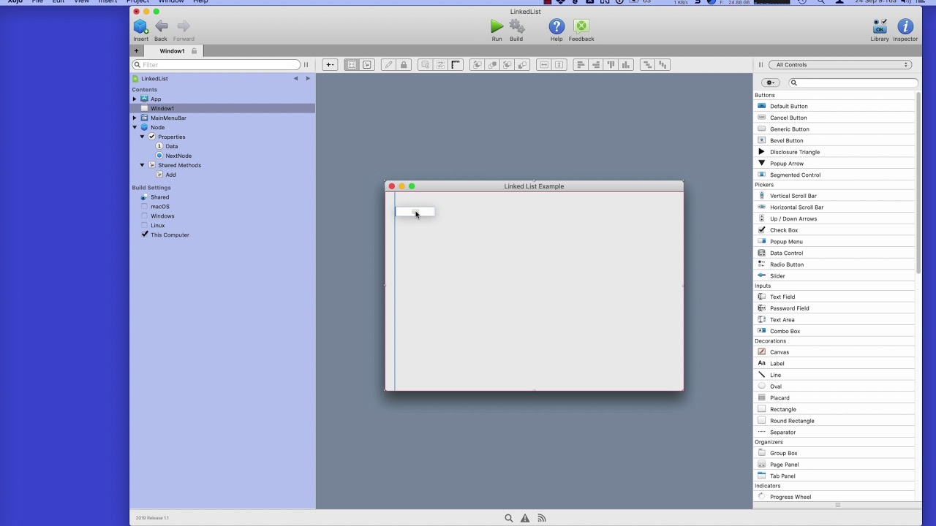The height and width of the screenshot is (526, 936).
Task: Choose Popup Menu in the library
Action: click(834, 242)
